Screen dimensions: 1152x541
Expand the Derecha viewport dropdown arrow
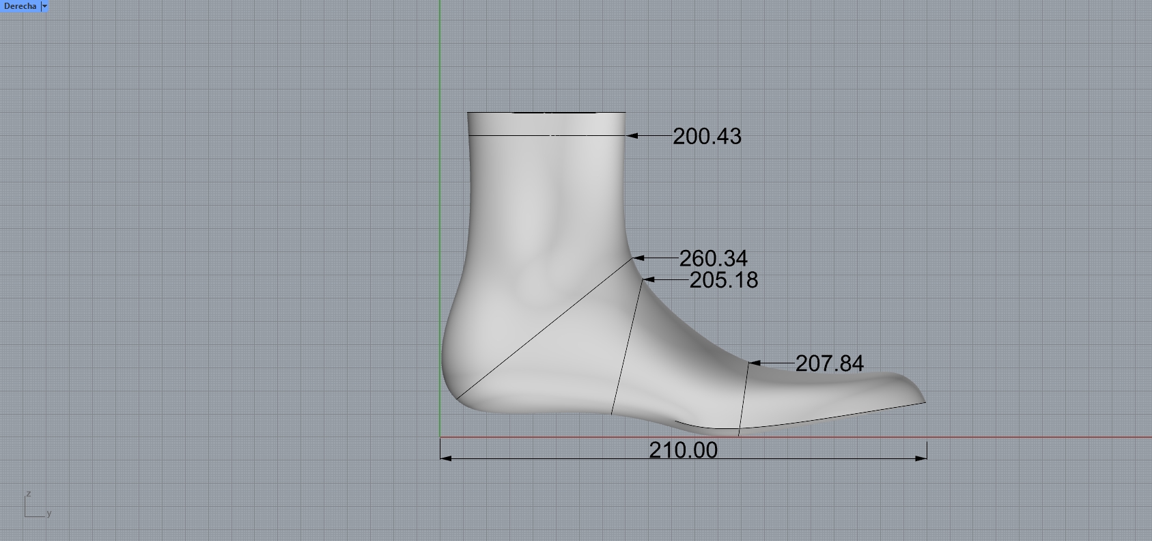45,6
